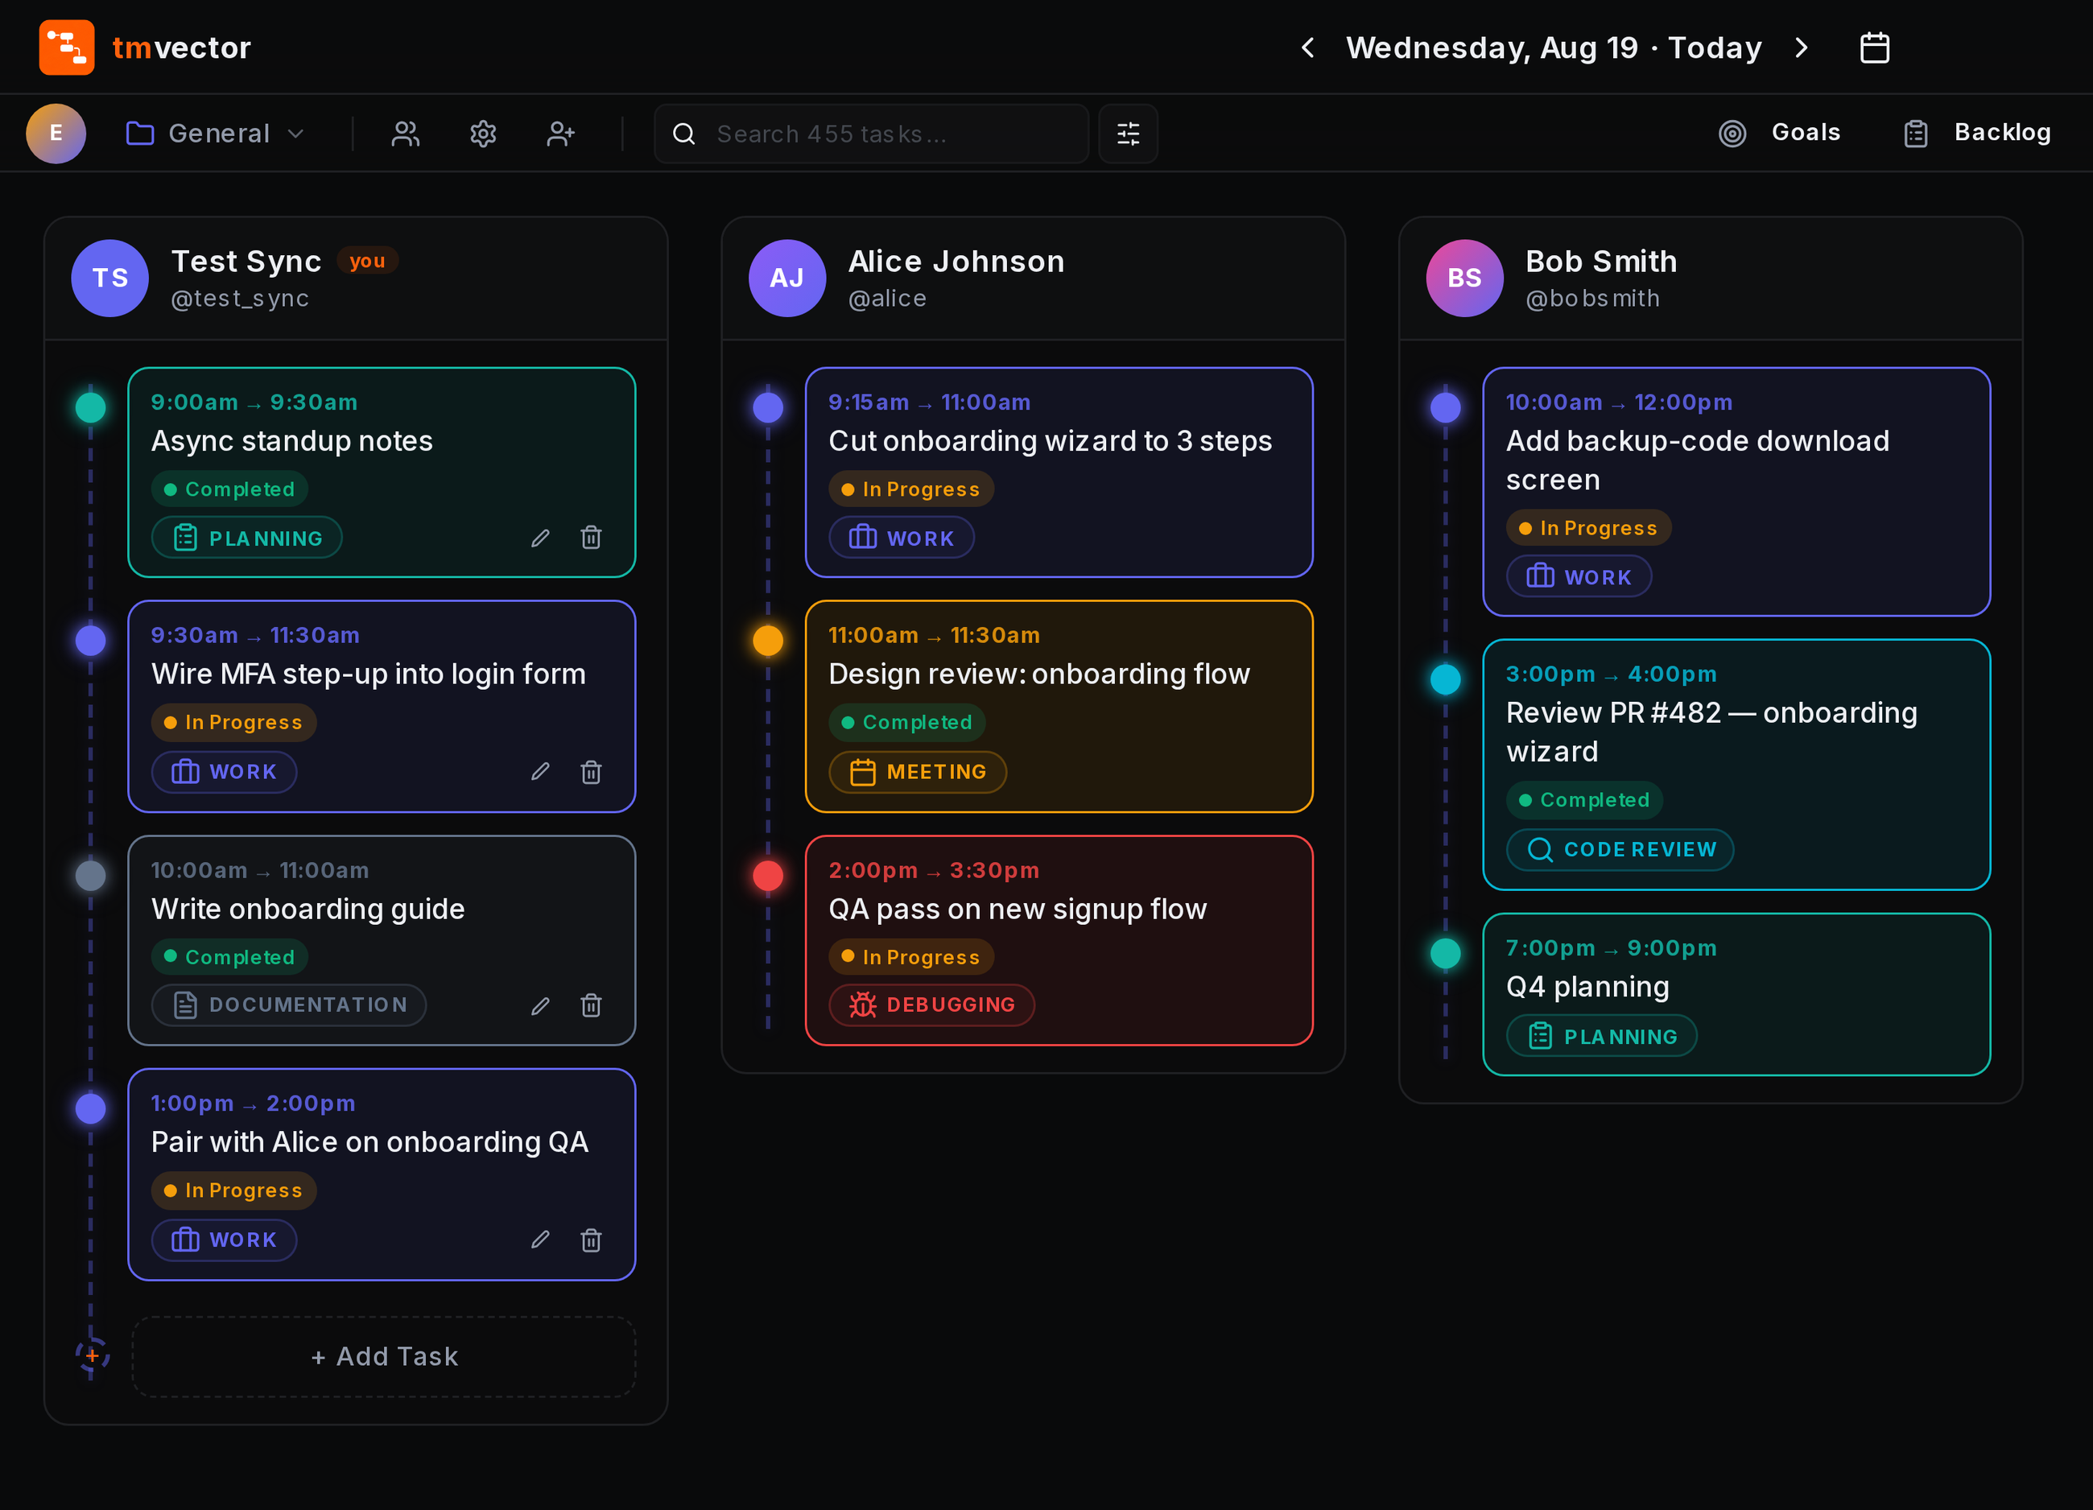Open the Goals view

tap(1779, 133)
